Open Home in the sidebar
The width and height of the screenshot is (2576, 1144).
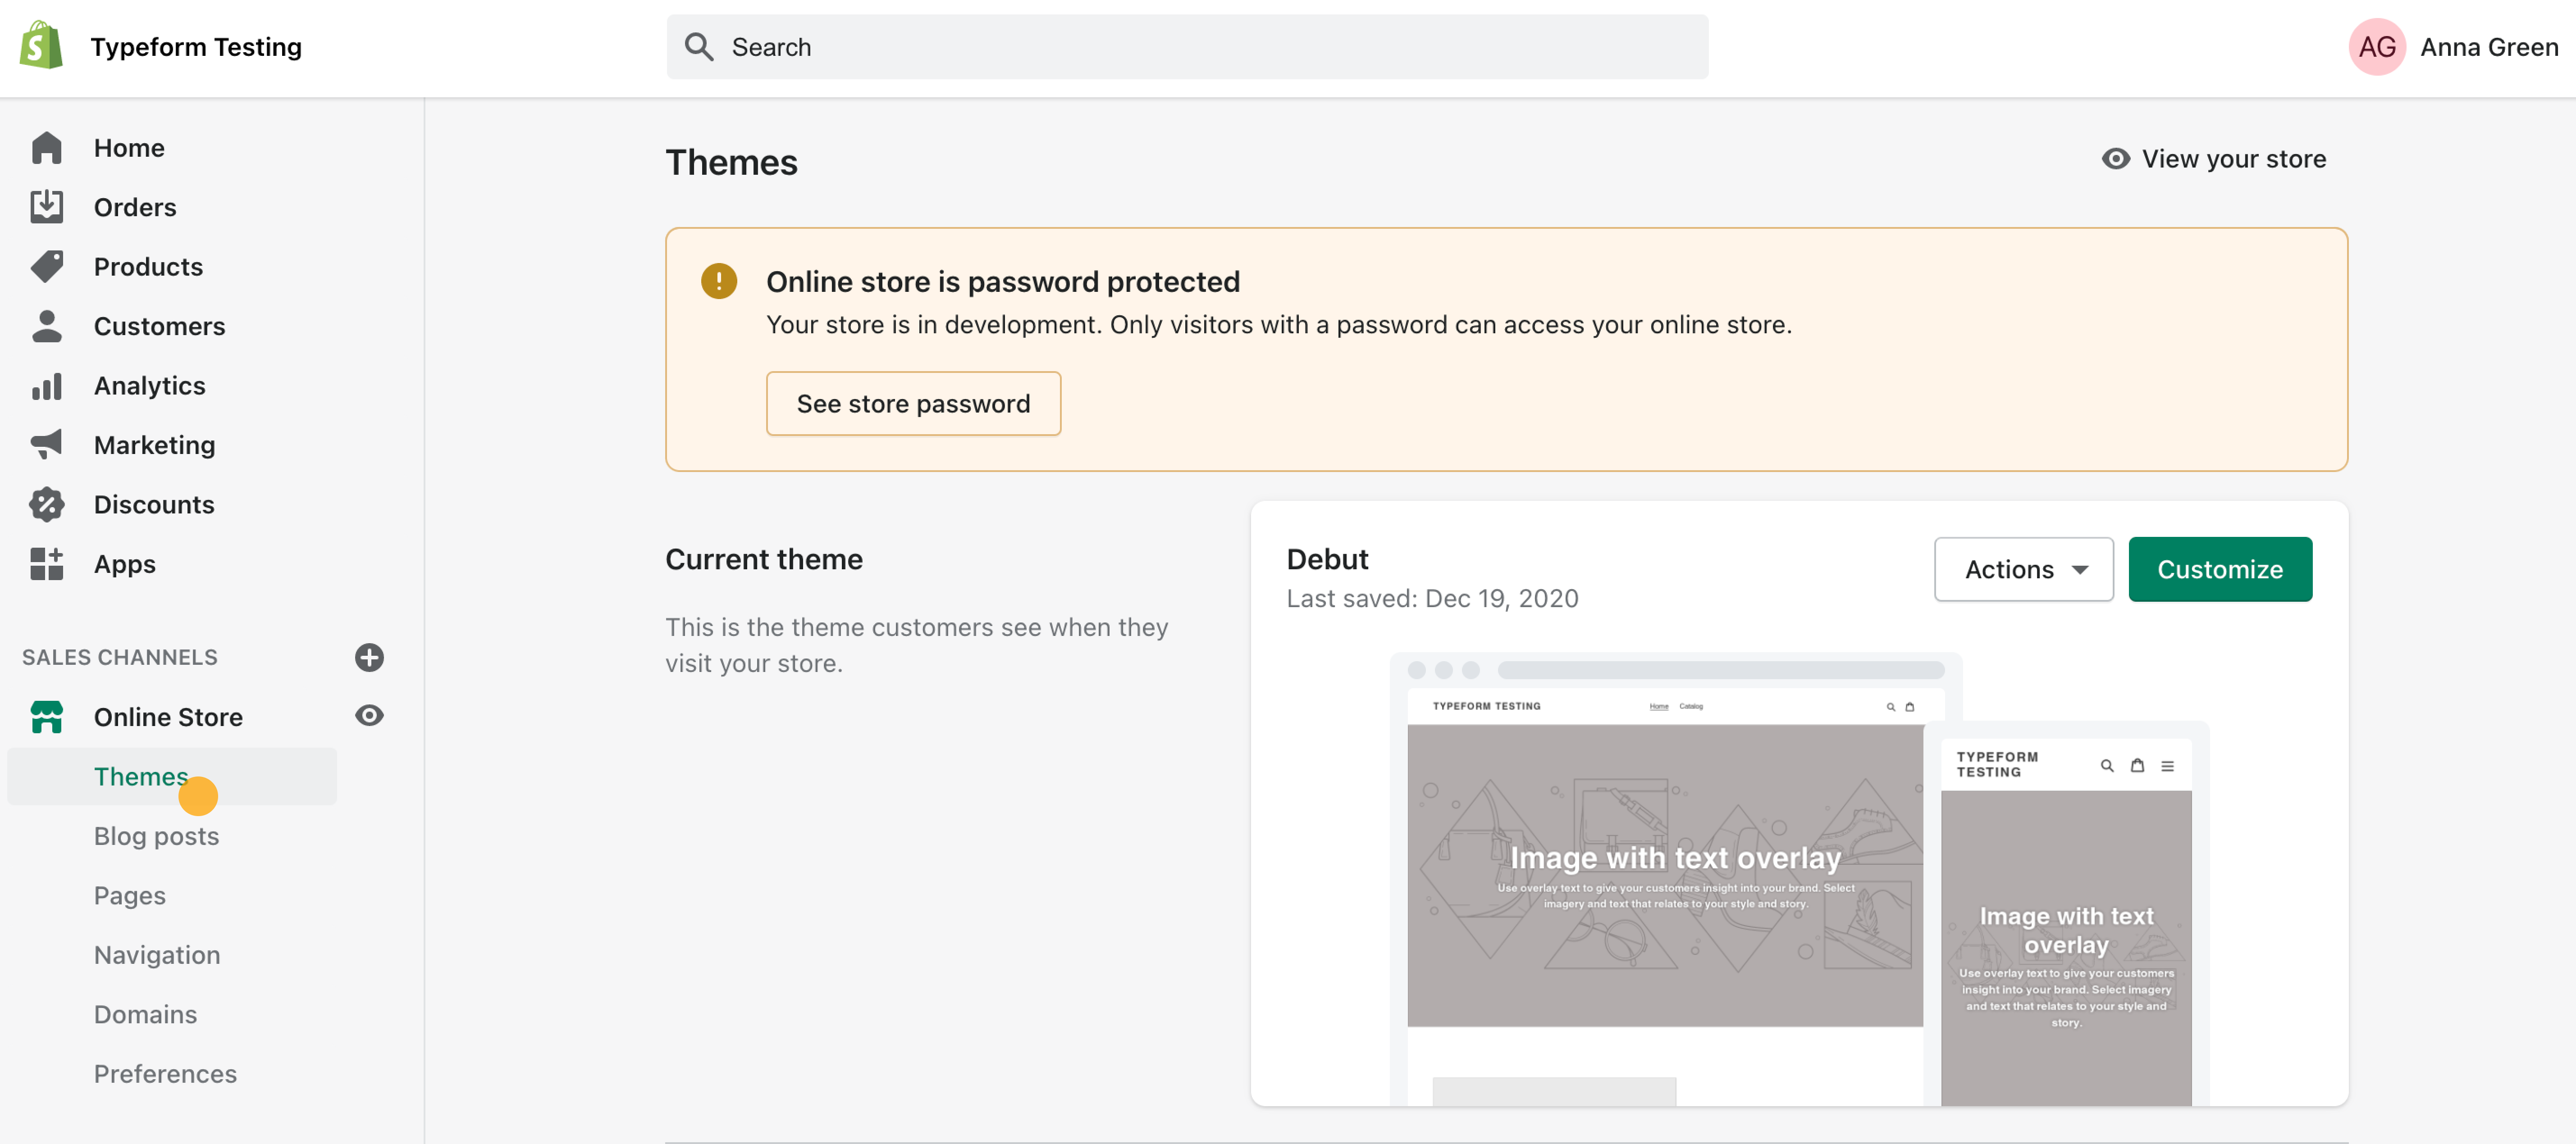[129, 148]
